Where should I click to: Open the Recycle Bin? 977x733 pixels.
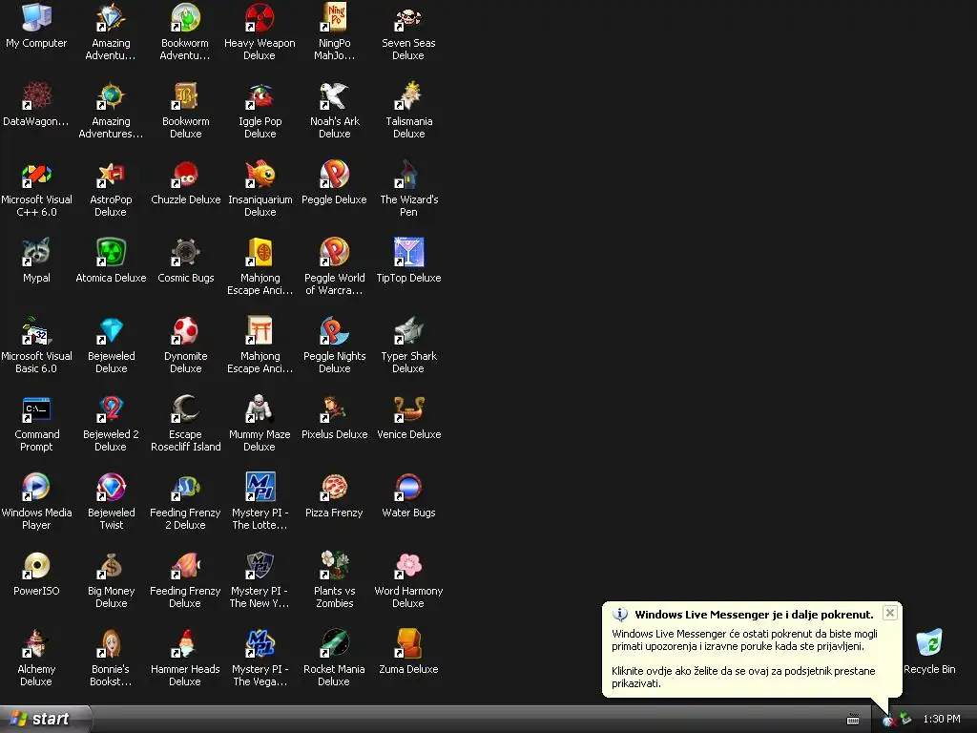(x=929, y=642)
